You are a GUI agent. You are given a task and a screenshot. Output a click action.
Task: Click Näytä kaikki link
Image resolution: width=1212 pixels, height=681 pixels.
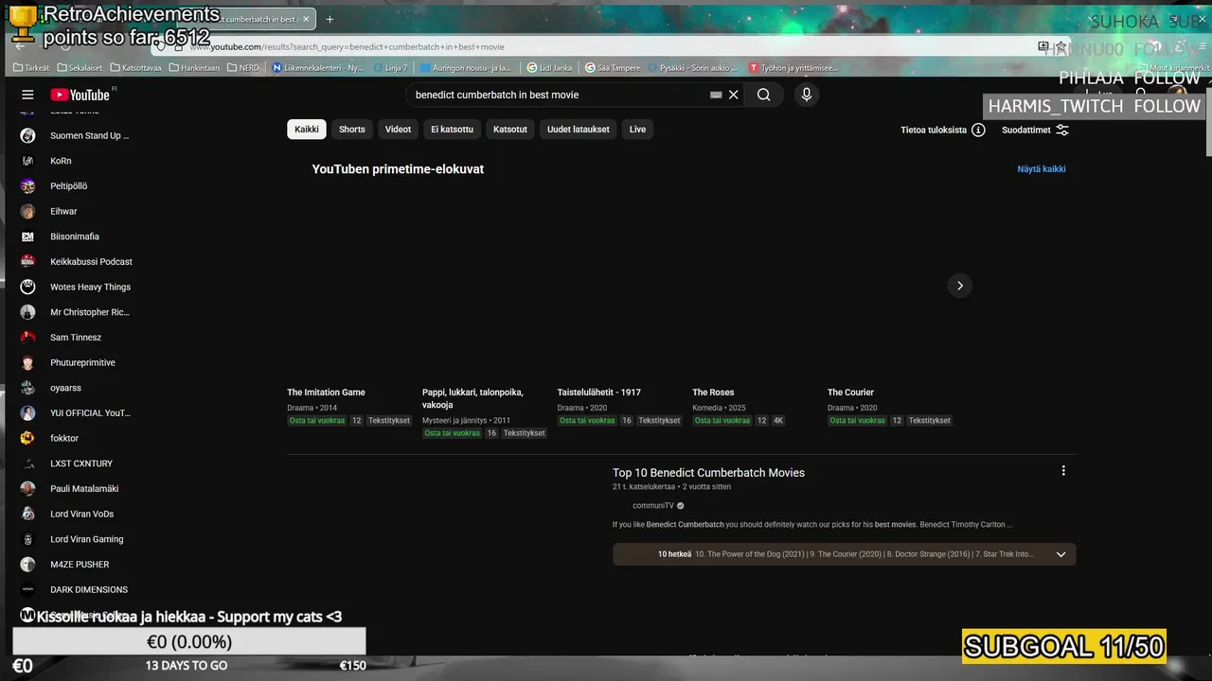pyautogui.click(x=1042, y=169)
